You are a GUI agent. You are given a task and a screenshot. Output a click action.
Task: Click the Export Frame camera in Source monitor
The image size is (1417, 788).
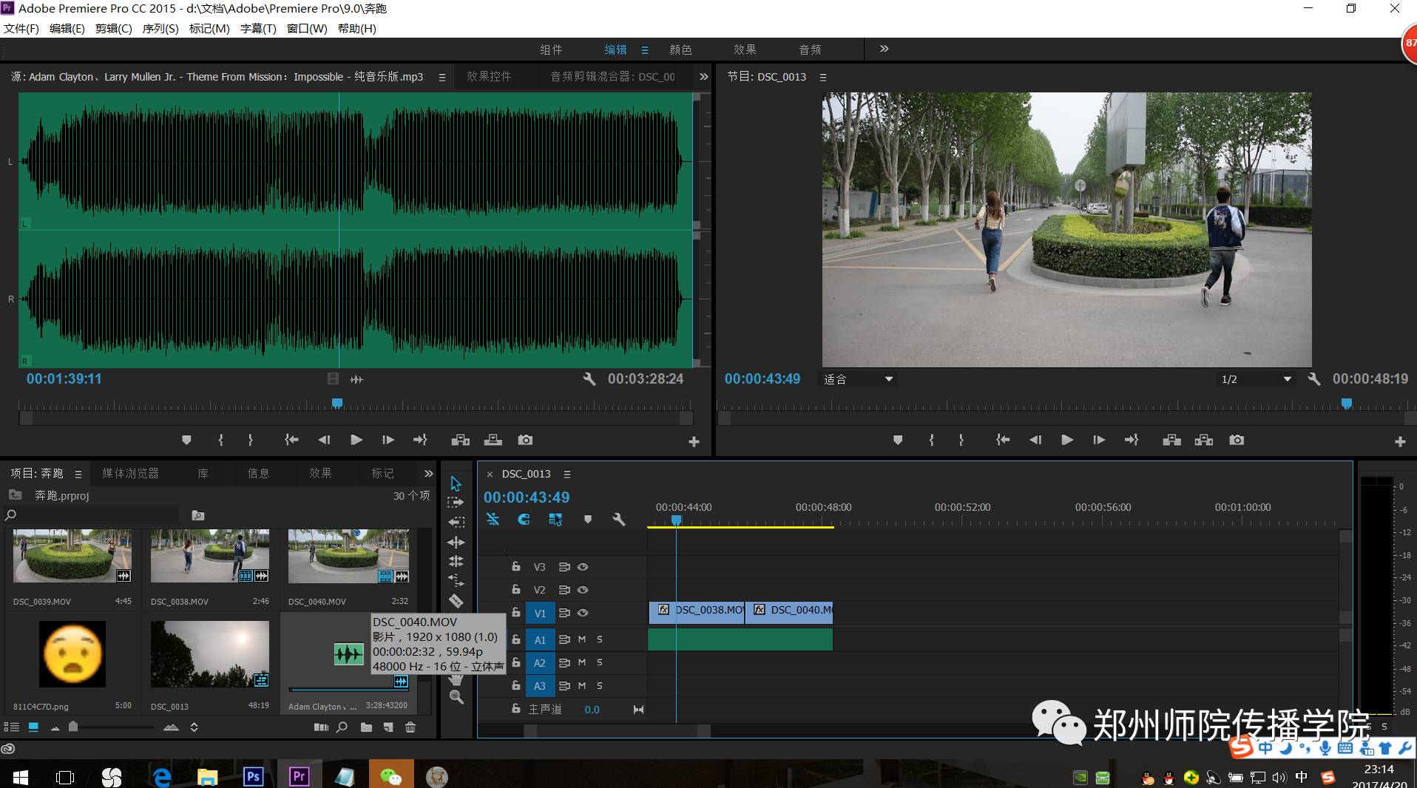[x=525, y=440]
